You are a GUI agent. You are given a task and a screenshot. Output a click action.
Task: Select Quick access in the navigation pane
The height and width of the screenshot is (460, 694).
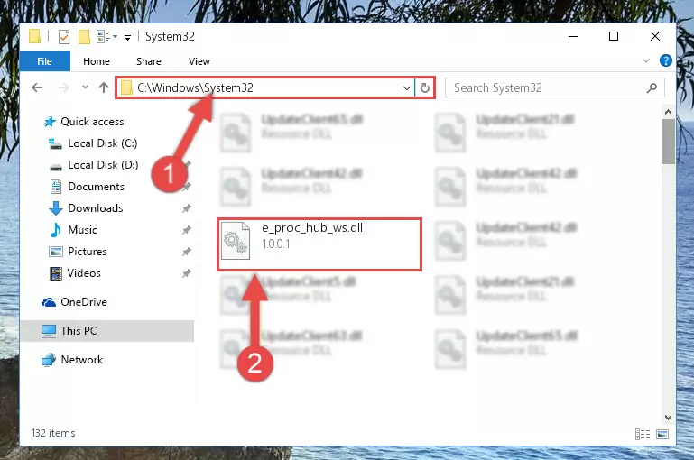click(x=92, y=122)
